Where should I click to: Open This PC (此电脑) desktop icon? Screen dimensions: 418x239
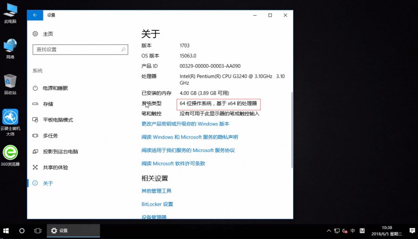pyautogui.click(x=10, y=14)
